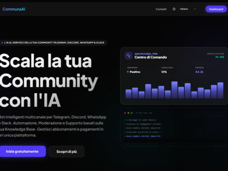Click the globe language icon
The width and height of the screenshot is (228, 171).
coord(174,9)
